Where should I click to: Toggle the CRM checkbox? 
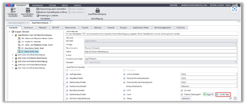[x=124, y=90]
